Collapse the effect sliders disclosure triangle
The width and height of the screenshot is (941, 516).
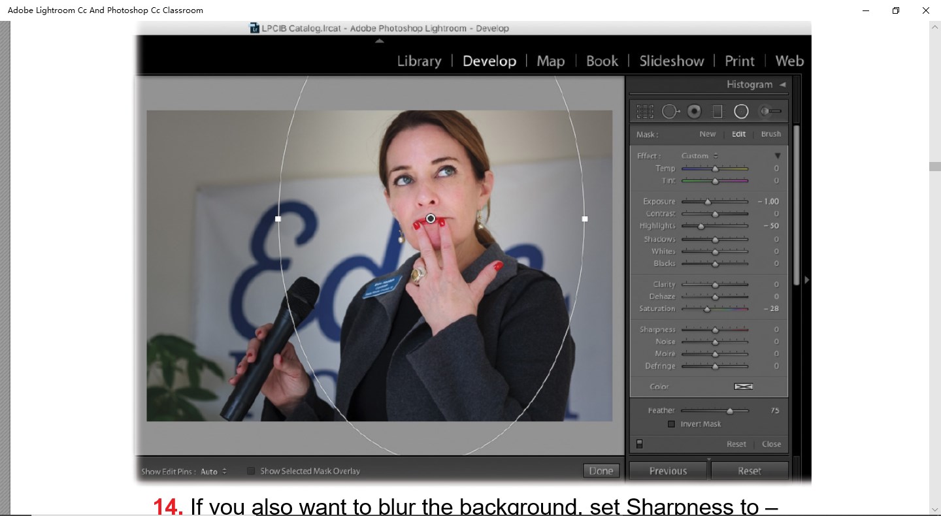[778, 155]
